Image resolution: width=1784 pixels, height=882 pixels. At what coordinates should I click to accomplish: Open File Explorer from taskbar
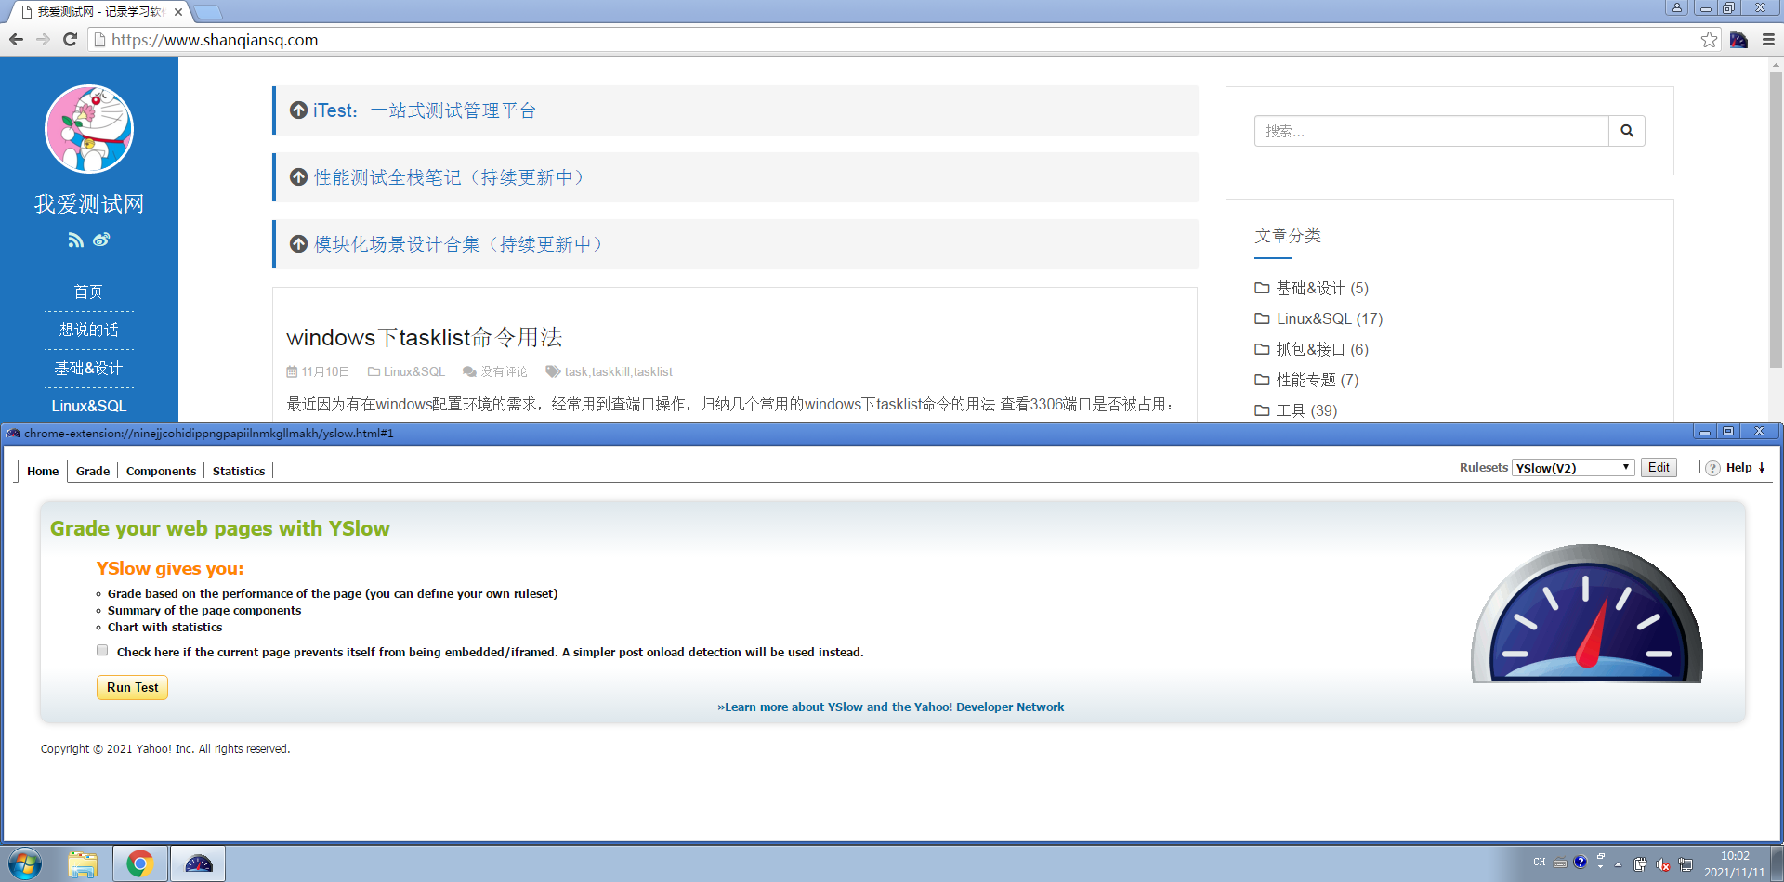pyautogui.click(x=83, y=863)
